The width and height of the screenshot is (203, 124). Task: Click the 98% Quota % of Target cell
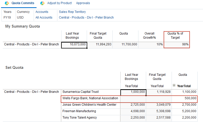(177, 45)
